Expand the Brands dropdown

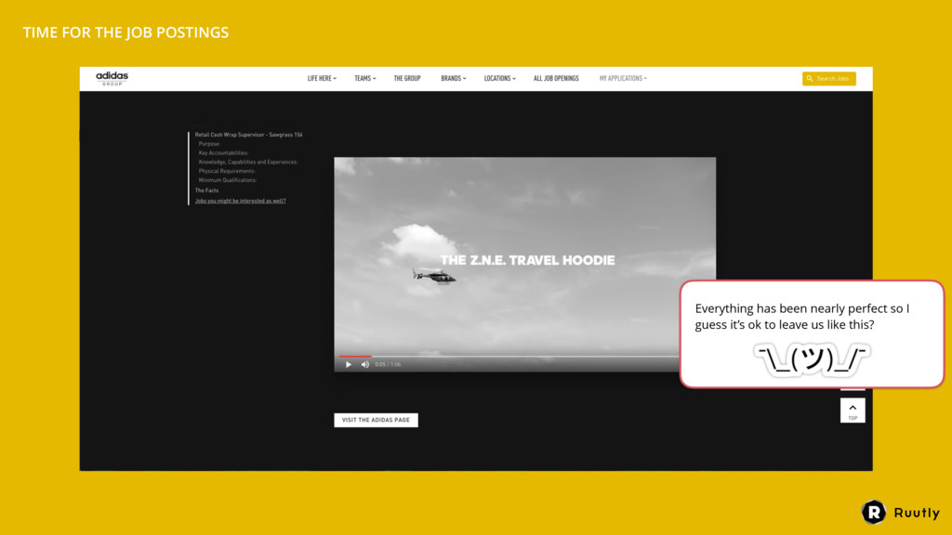pos(454,78)
